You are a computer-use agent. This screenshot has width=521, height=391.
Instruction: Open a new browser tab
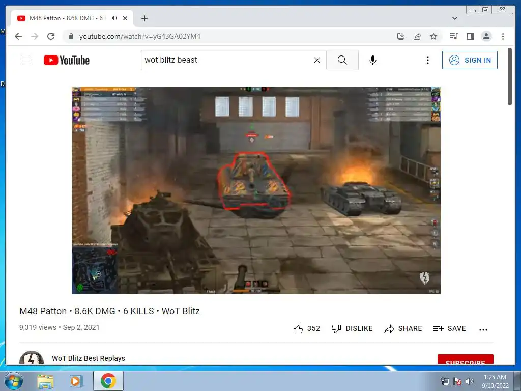(144, 18)
